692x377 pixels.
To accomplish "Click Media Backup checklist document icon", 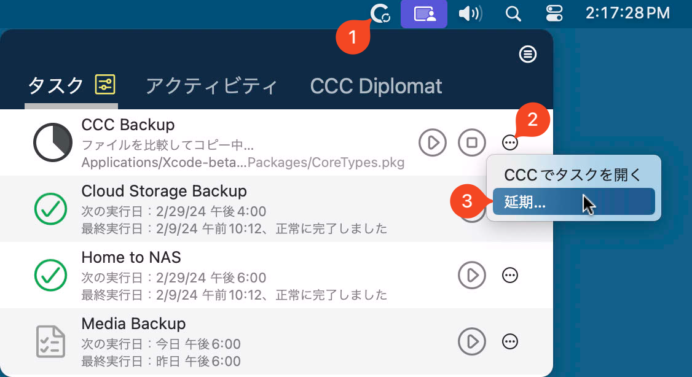I will (51, 341).
